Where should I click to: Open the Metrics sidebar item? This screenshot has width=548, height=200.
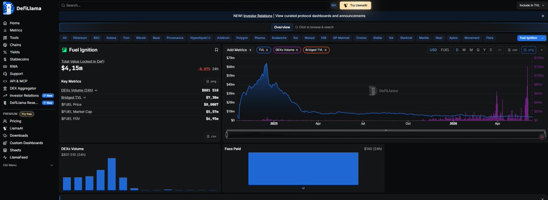(x=16, y=30)
